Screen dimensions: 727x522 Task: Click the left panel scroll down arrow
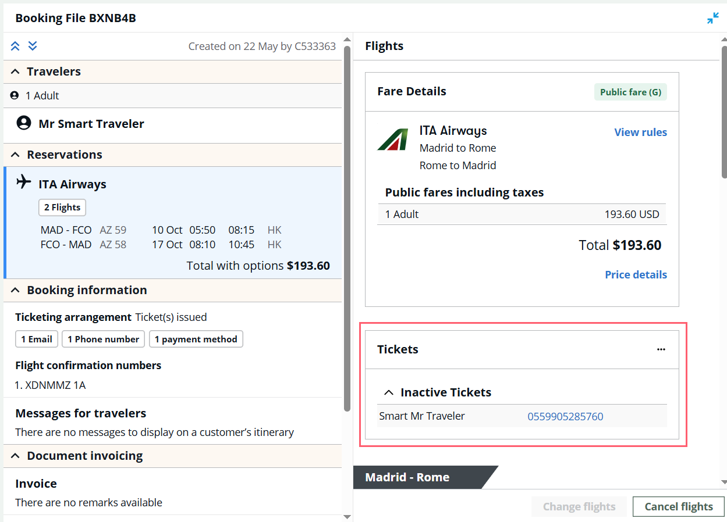[x=347, y=516]
